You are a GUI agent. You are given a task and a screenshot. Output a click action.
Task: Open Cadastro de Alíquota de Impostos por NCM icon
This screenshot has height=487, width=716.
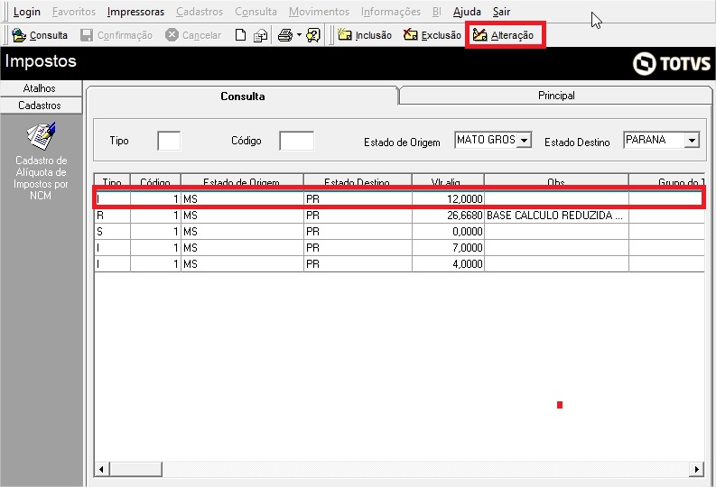41,161
